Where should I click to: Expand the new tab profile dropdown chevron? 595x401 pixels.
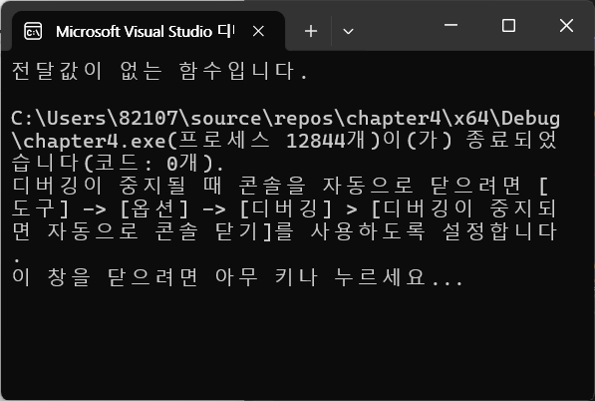pos(348,31)
